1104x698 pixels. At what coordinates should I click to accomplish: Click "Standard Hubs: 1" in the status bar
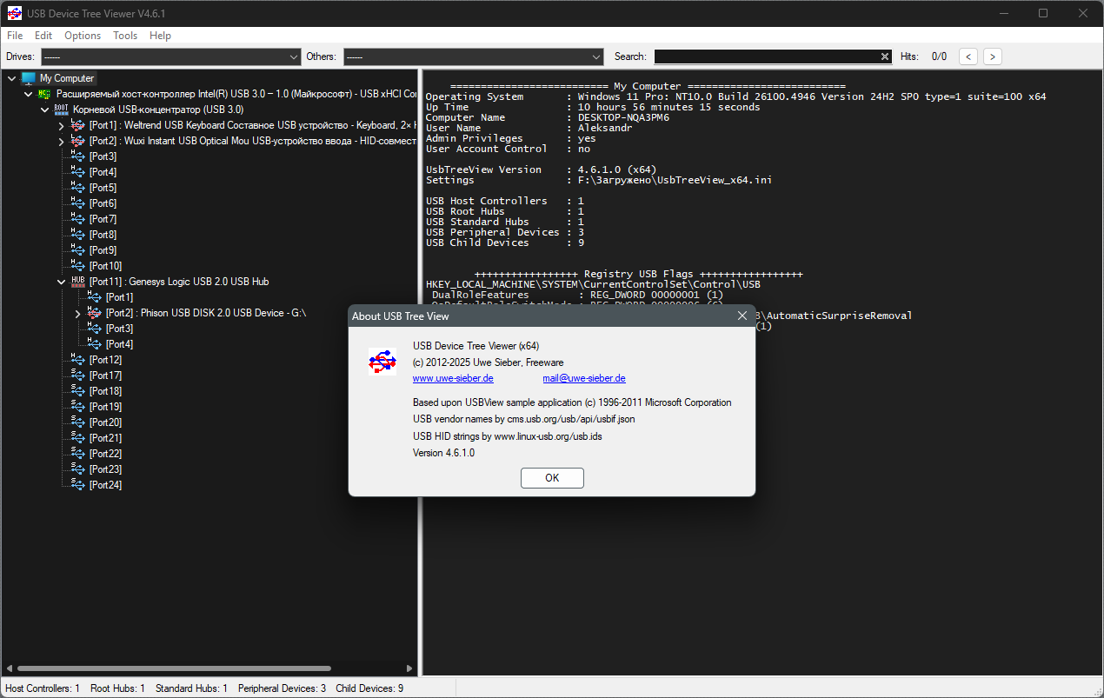click(x=191, y=688)
